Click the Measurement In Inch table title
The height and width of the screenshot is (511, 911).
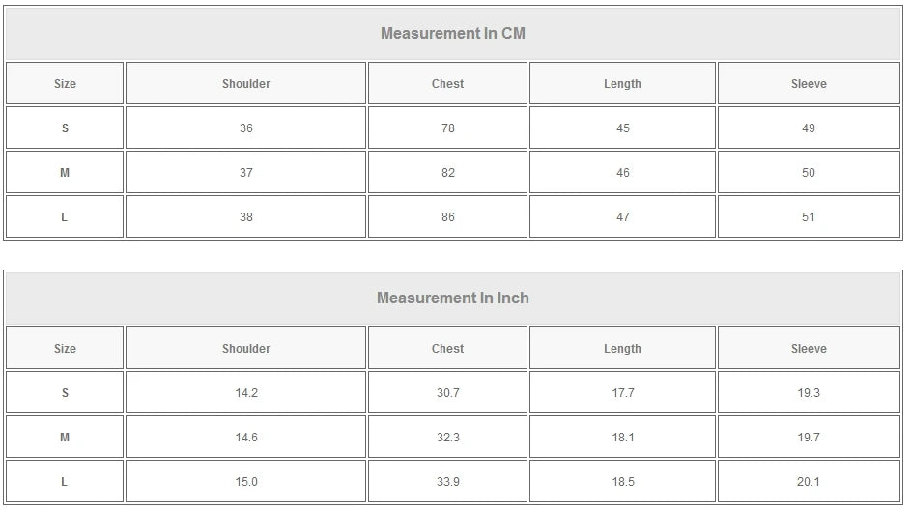click(x=452, y=298)
